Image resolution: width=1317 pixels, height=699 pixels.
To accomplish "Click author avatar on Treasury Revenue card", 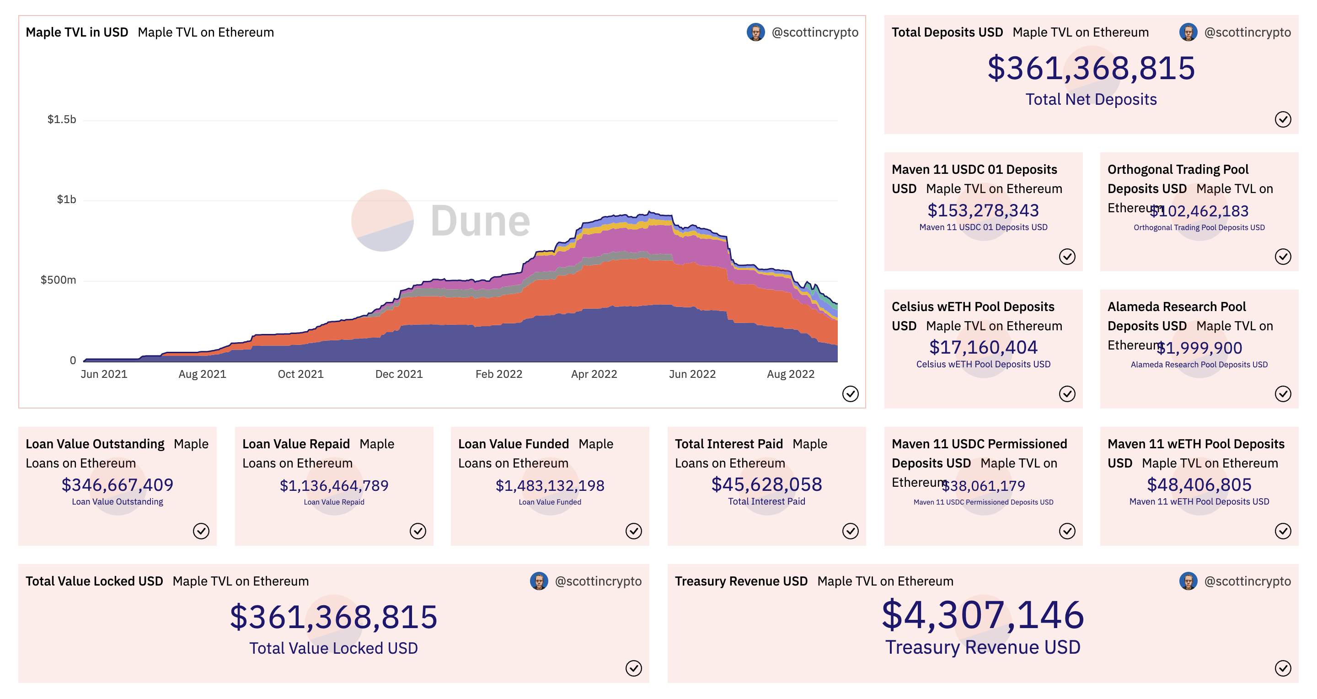I will (1188, 581).
